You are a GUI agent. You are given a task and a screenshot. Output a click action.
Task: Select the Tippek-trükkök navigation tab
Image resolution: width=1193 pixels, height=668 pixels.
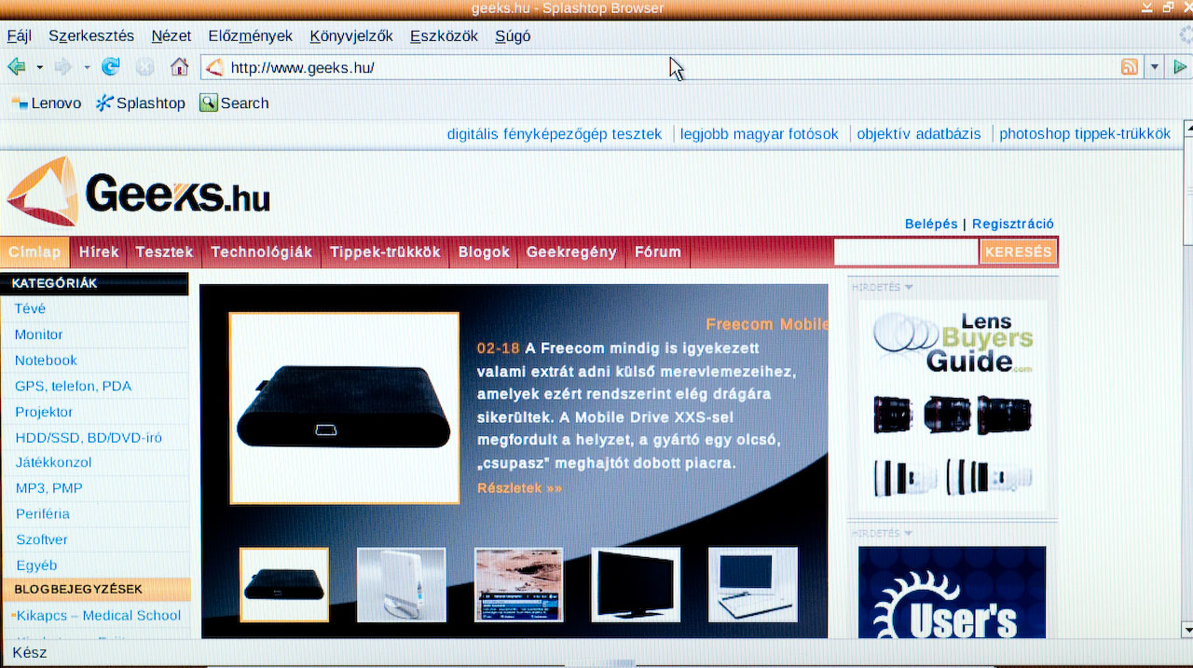point(385,252)
